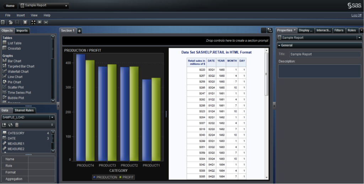This screenshot has height=184, width=364.
Task: Pick the Waterfall Chart icon
Action: click(x=4, y=71)
